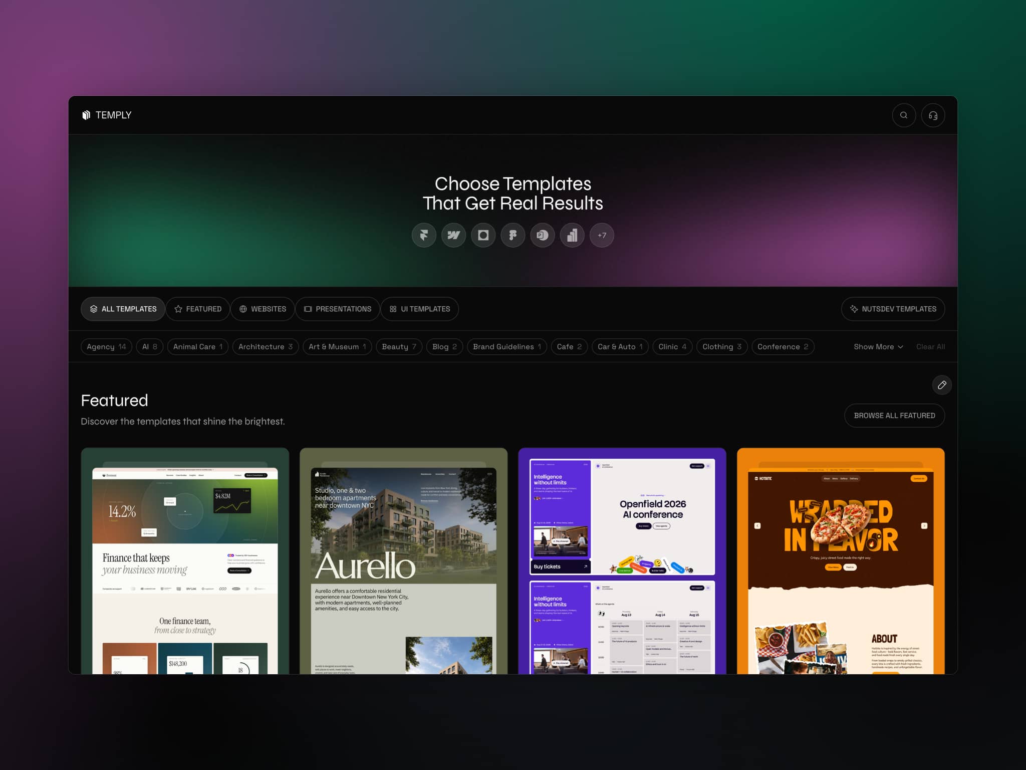
Task: Expand categories with Show More
Action: point(878,347)
